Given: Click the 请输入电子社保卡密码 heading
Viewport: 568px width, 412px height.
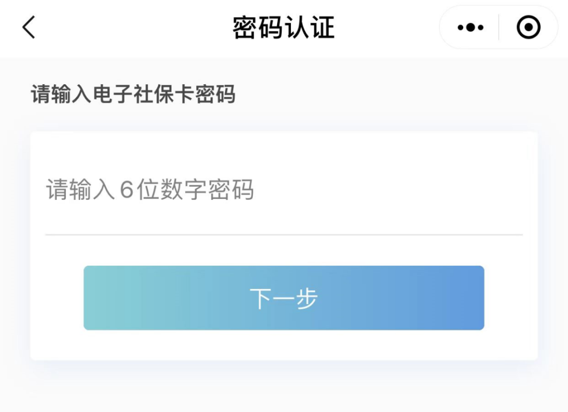Looking at the screenshot, I should coord(133,95).
